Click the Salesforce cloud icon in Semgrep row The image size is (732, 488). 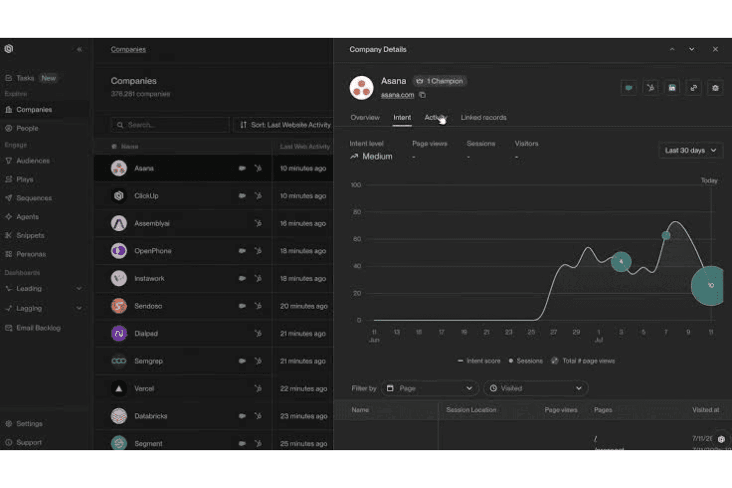click(242, 361)
